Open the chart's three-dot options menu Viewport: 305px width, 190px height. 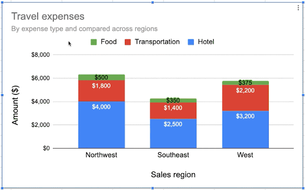[x=298, y=8]
